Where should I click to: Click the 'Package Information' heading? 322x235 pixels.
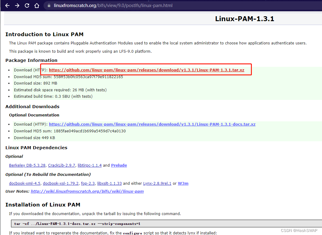(x=32, y=60)
